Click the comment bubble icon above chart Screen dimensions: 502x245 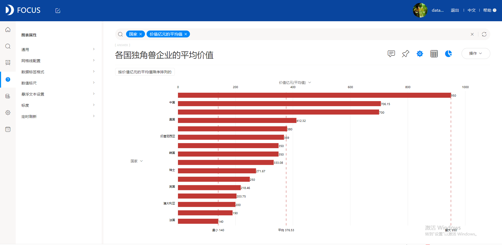(391, 54)
